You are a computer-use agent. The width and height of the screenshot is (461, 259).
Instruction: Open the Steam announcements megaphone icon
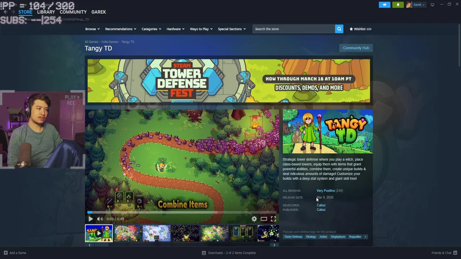coord(384,5)
